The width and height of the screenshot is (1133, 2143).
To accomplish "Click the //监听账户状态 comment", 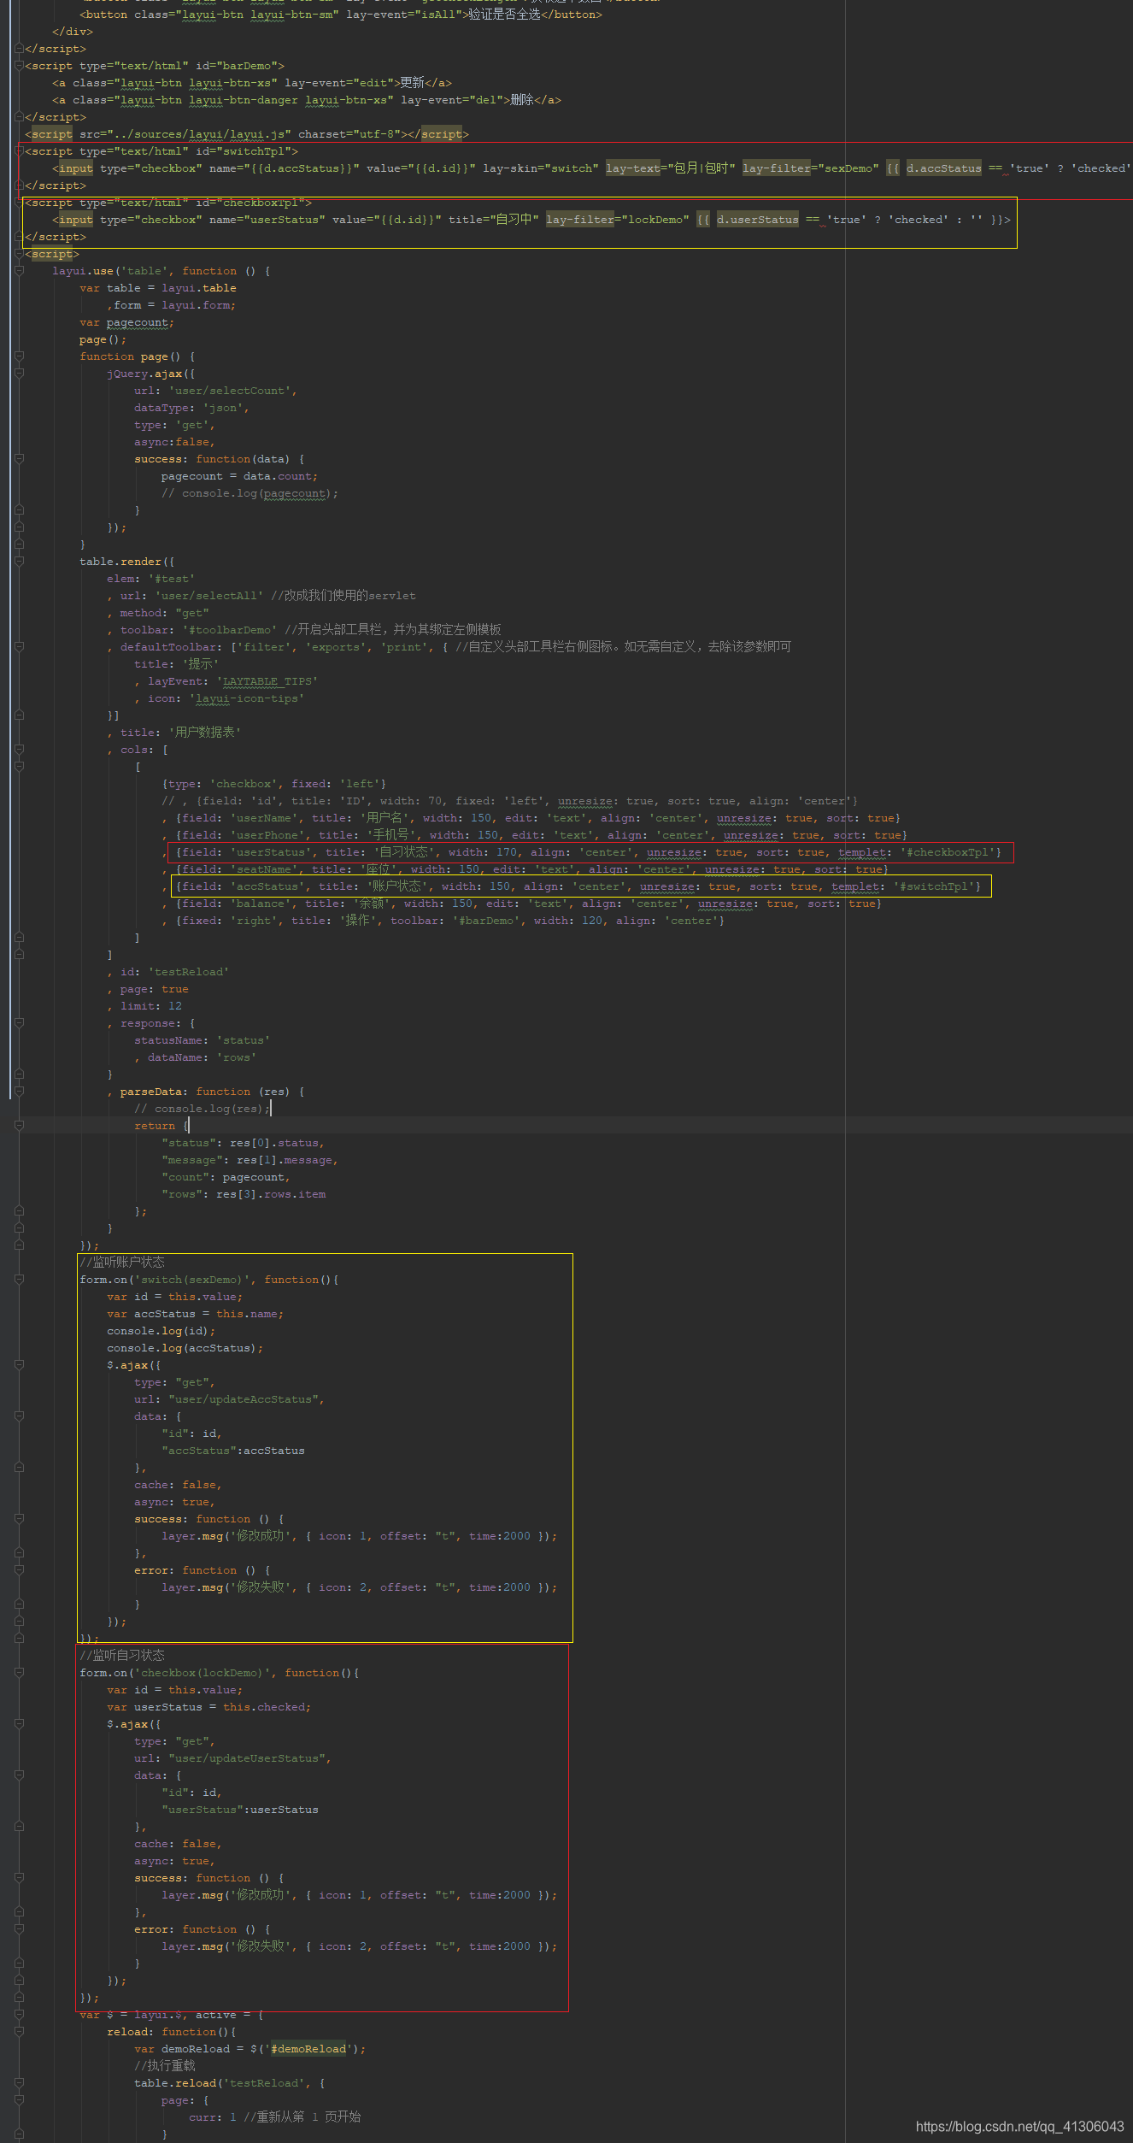I will click(122, 1263).
